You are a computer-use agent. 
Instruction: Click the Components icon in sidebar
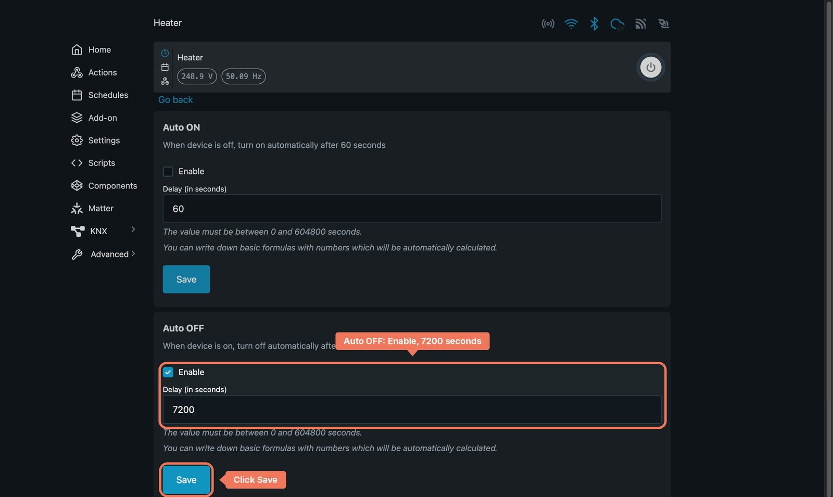coord(77,186)
